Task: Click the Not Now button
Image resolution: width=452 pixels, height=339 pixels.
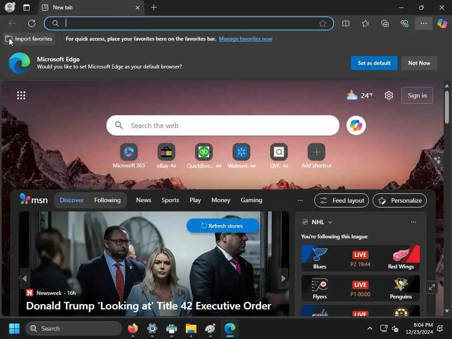Action: click(419, 63)
